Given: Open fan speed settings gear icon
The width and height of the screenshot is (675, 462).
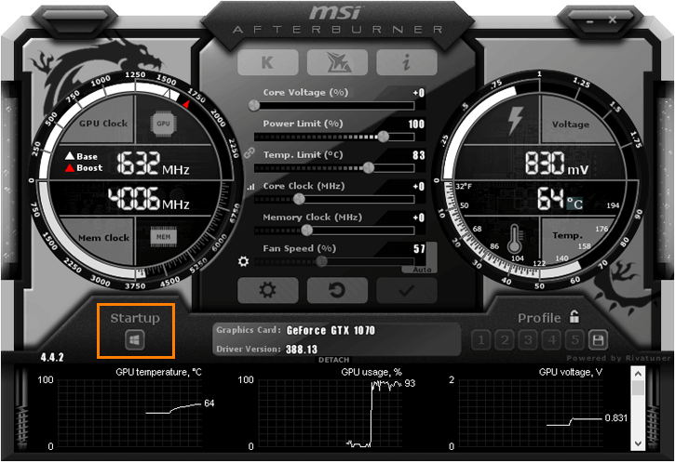Looking at the screenshot, I should (243, 261).
